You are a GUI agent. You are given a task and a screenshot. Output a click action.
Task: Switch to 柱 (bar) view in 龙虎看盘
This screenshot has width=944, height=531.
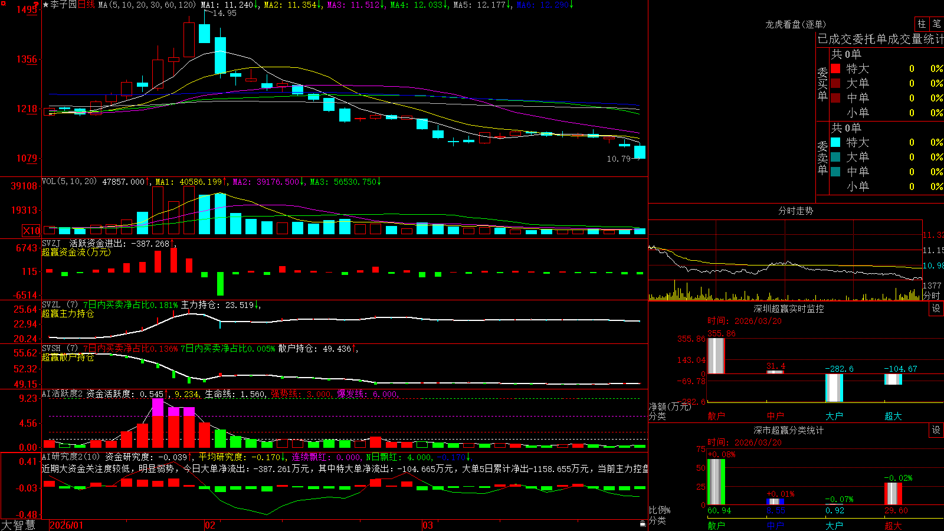coord(922,24)
